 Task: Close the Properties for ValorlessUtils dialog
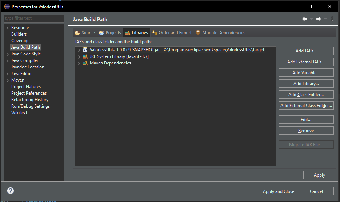click(330, 7)
